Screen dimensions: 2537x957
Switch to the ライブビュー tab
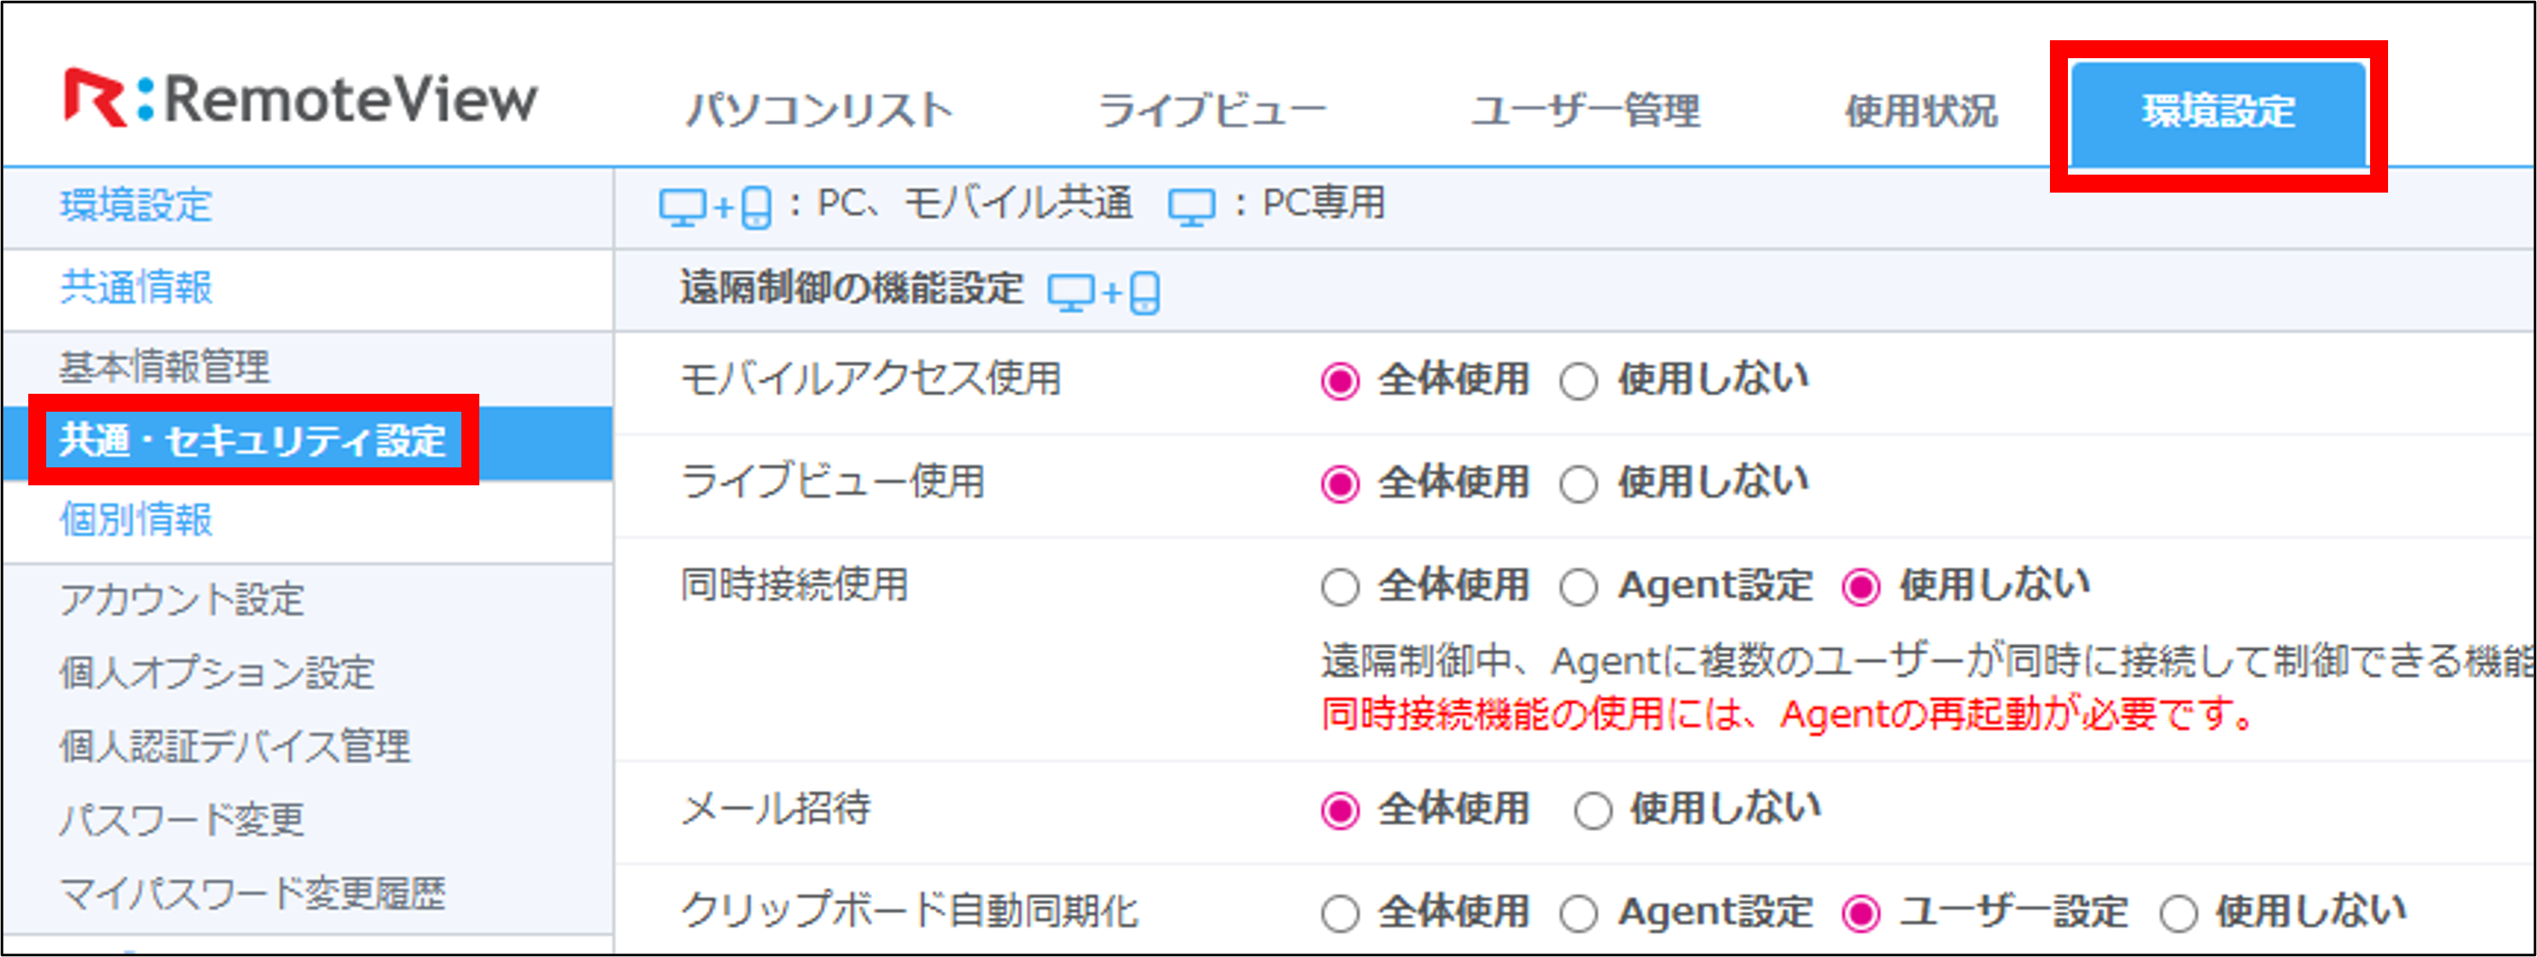coord(1211,110)
